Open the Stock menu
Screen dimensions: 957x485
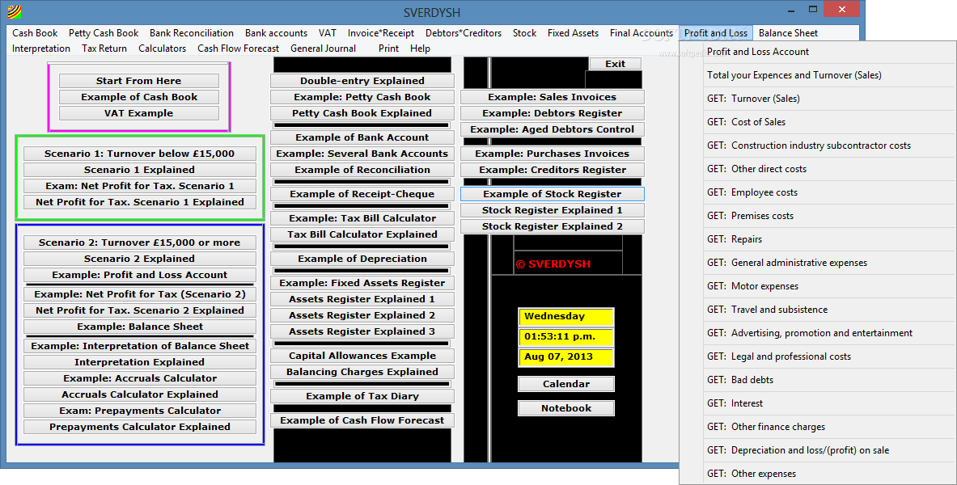(x=524, y=33)
